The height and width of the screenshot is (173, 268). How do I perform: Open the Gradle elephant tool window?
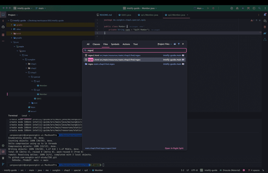pos(265,33)
